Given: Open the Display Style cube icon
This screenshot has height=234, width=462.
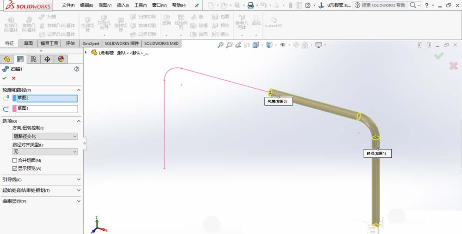Looking at the screenshot, I should point(269,45).
